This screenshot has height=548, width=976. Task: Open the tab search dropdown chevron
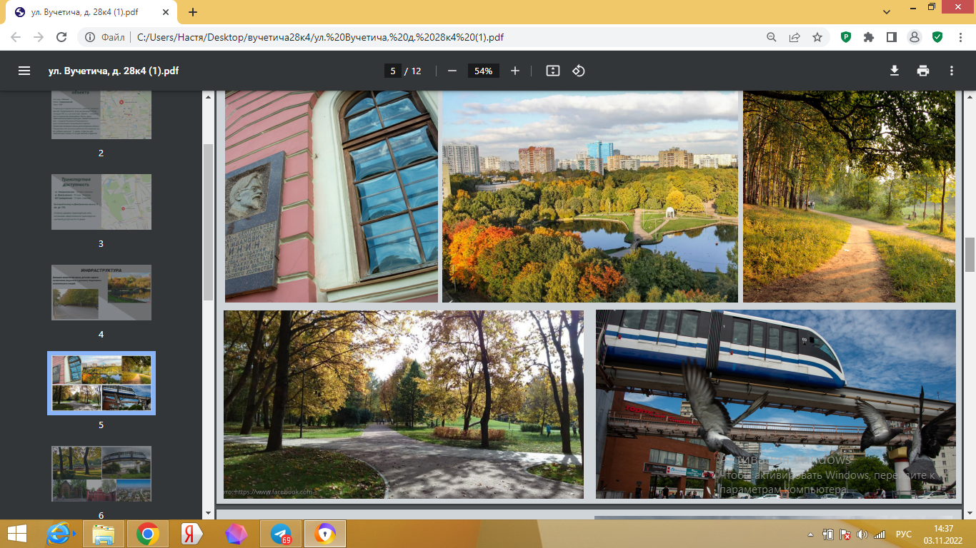[x=887, y=12]
